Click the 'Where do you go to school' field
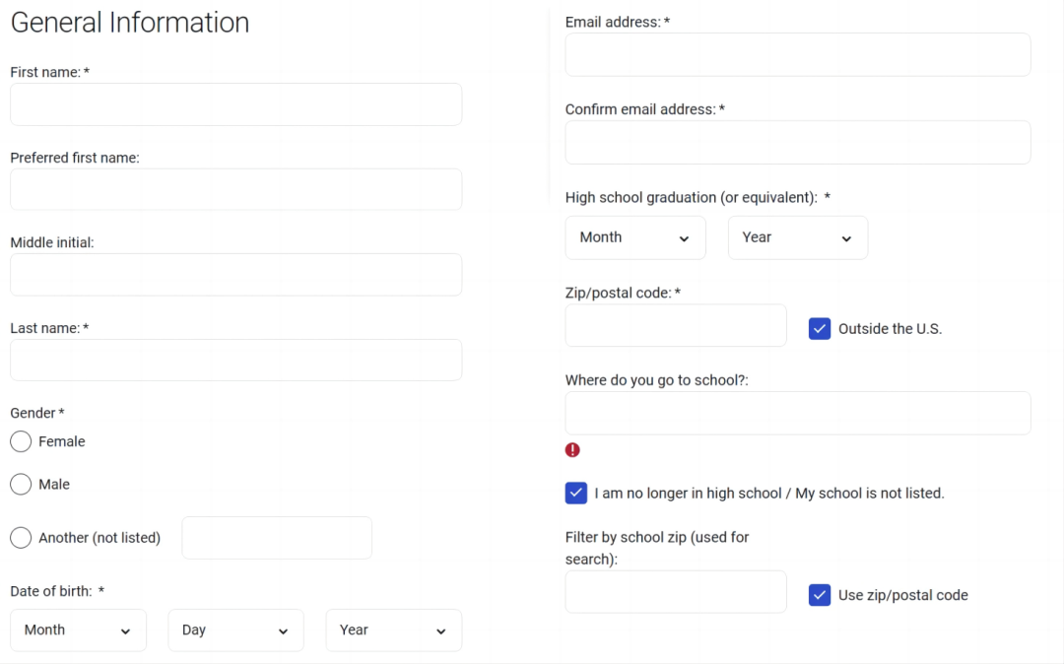1064x664 pixels. point(797,413)
